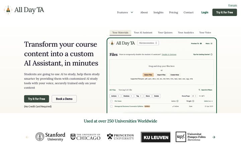
Task: Click the Stanford University logo
Action: (x=50, y=137)
